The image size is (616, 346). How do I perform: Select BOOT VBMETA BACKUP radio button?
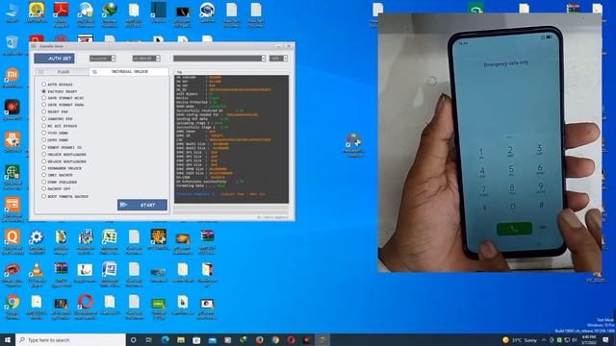pyautogui.click(x=65, y=196)
